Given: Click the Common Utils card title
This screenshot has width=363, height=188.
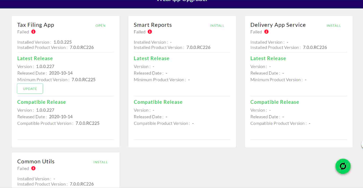Looking at the screenshot, I should pos(36,162).
